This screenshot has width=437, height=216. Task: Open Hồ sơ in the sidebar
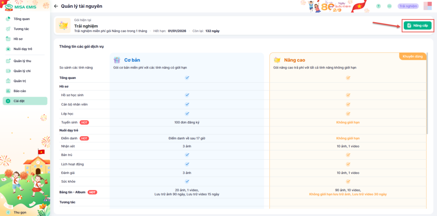25,39
